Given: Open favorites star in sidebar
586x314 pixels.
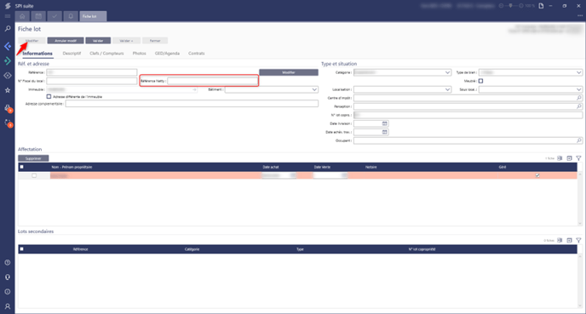Looking at the screenshot, I should point(8,90).
